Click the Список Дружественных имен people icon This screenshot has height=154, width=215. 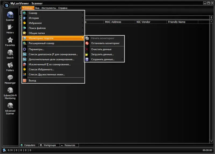[x=24, y=75]
